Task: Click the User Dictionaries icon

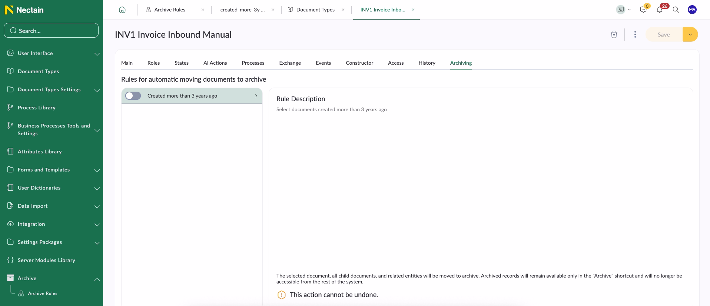Action: point(10,187)
